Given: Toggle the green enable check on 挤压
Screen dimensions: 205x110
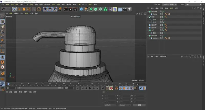Looking at the screenshot, I should [x=164, y=30].
